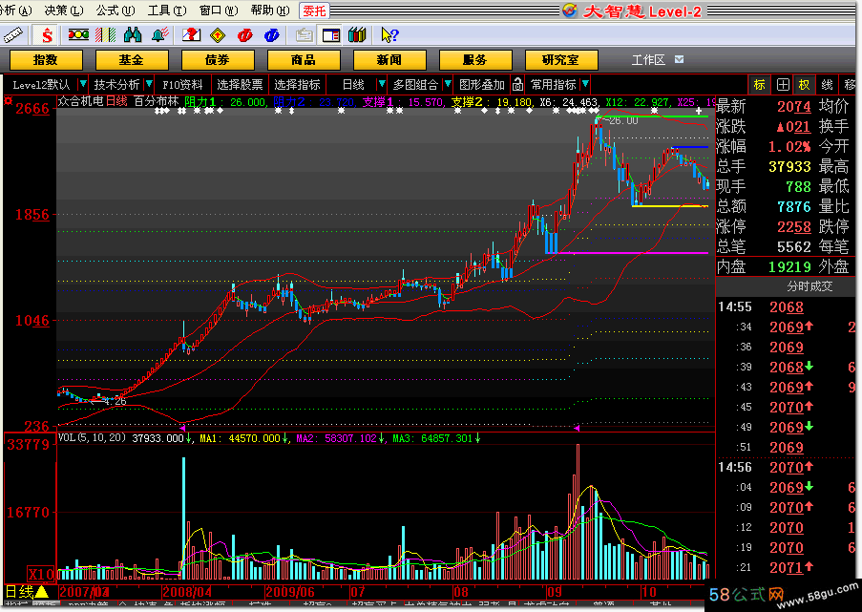The width and height of the screenshot is (862, 612).
Task: Open the books library icon
Action: click(357, 35)
